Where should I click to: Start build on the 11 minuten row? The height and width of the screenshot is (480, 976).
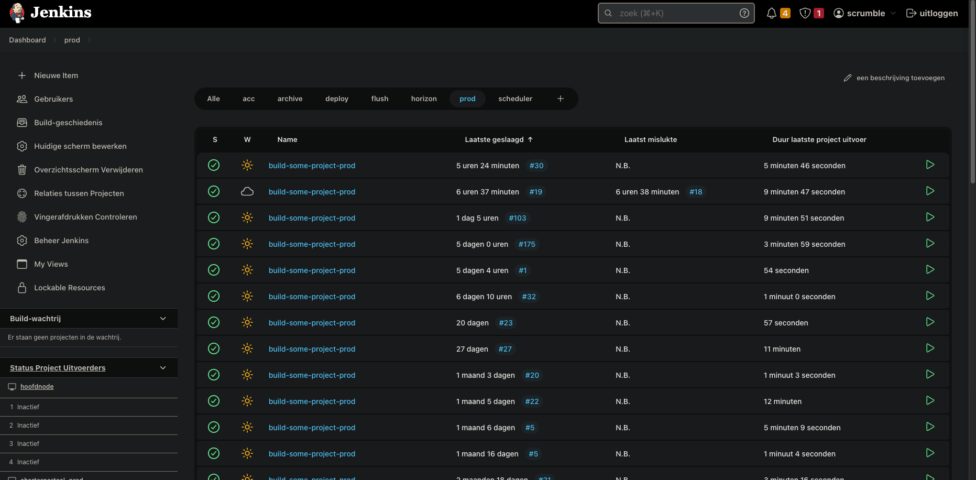pos(930,348)
